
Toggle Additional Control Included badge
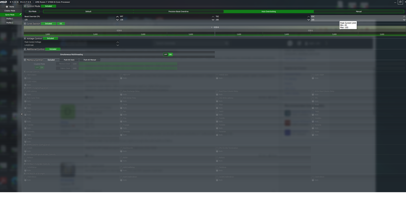point(53,49)
